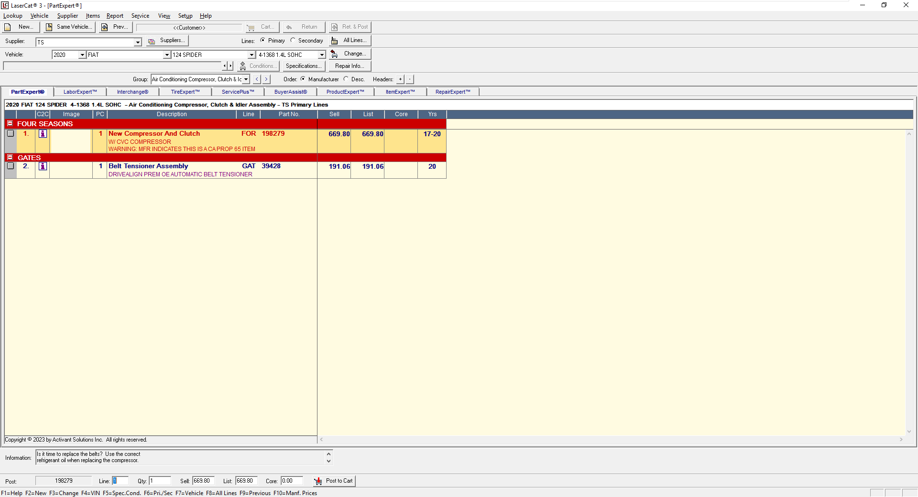Click the Specifications button

(x=303, y=66)
